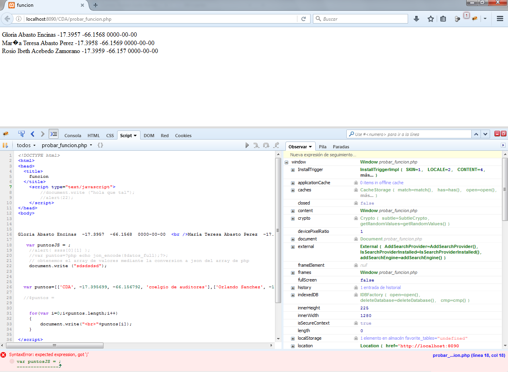Open the Firefox hamburger menu
The width and height of the screenshot is (508, 372).
pyautogui.click(x=500, y=19)
